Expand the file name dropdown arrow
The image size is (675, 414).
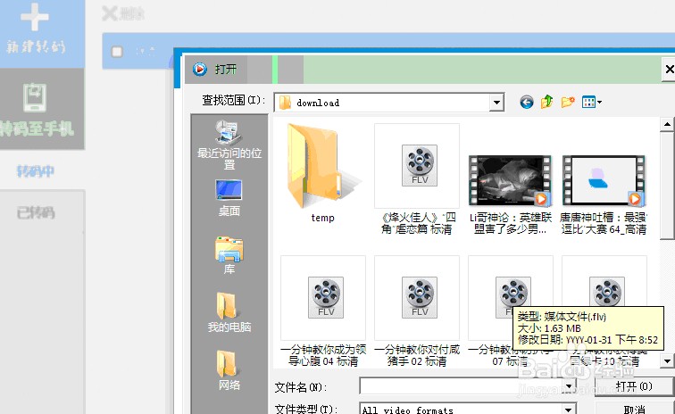pos(570,386)
